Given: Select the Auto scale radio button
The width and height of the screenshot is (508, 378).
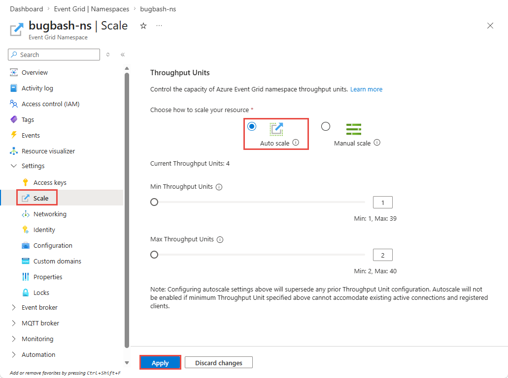Looking at the screenshot, I should coord(252,126).
